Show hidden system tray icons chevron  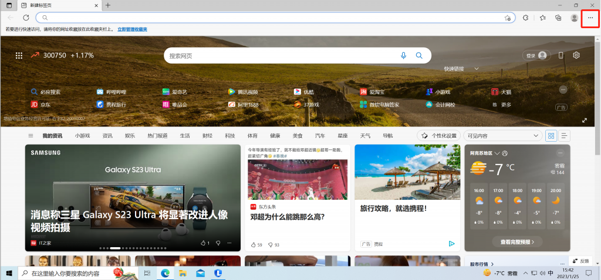point(525,274)
